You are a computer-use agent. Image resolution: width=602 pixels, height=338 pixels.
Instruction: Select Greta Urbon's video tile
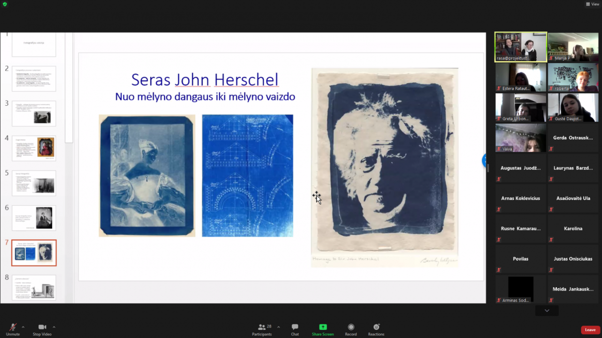pyautogui.click(x=521, y=107)
